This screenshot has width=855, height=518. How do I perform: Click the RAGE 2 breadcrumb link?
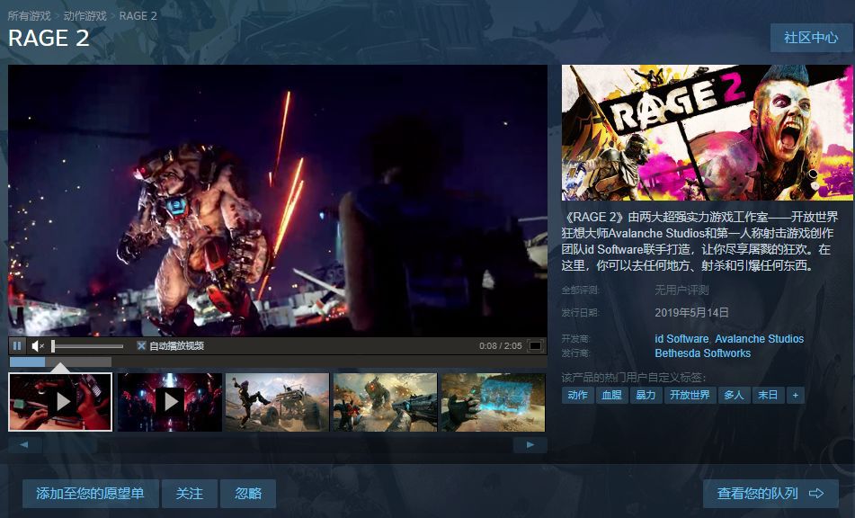tap(138, 16)
